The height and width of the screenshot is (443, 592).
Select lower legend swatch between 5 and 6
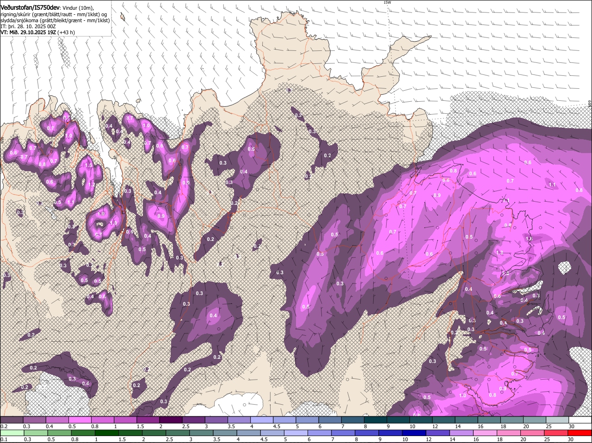pos(296,433)
